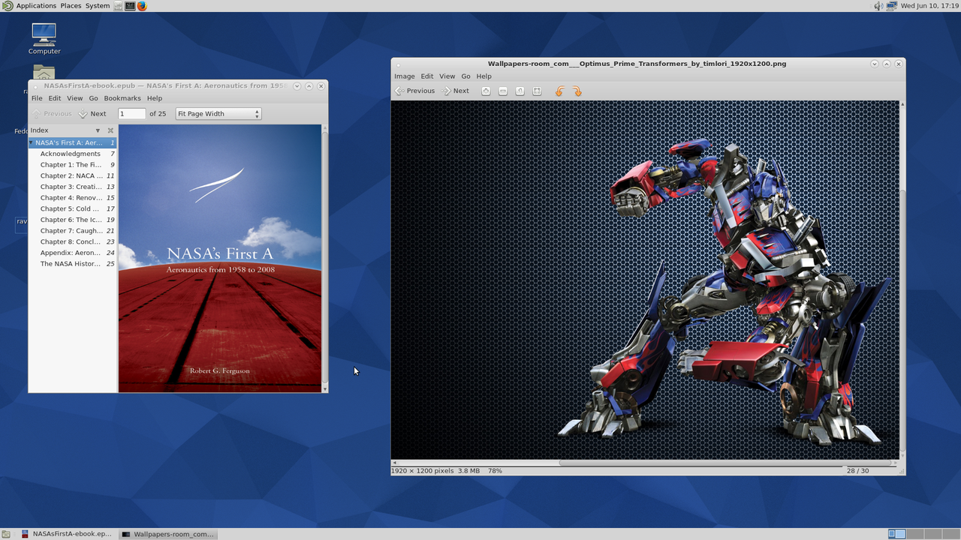Rotate the image clockwise
Screen dimensions: 961x540
(577, 91)
